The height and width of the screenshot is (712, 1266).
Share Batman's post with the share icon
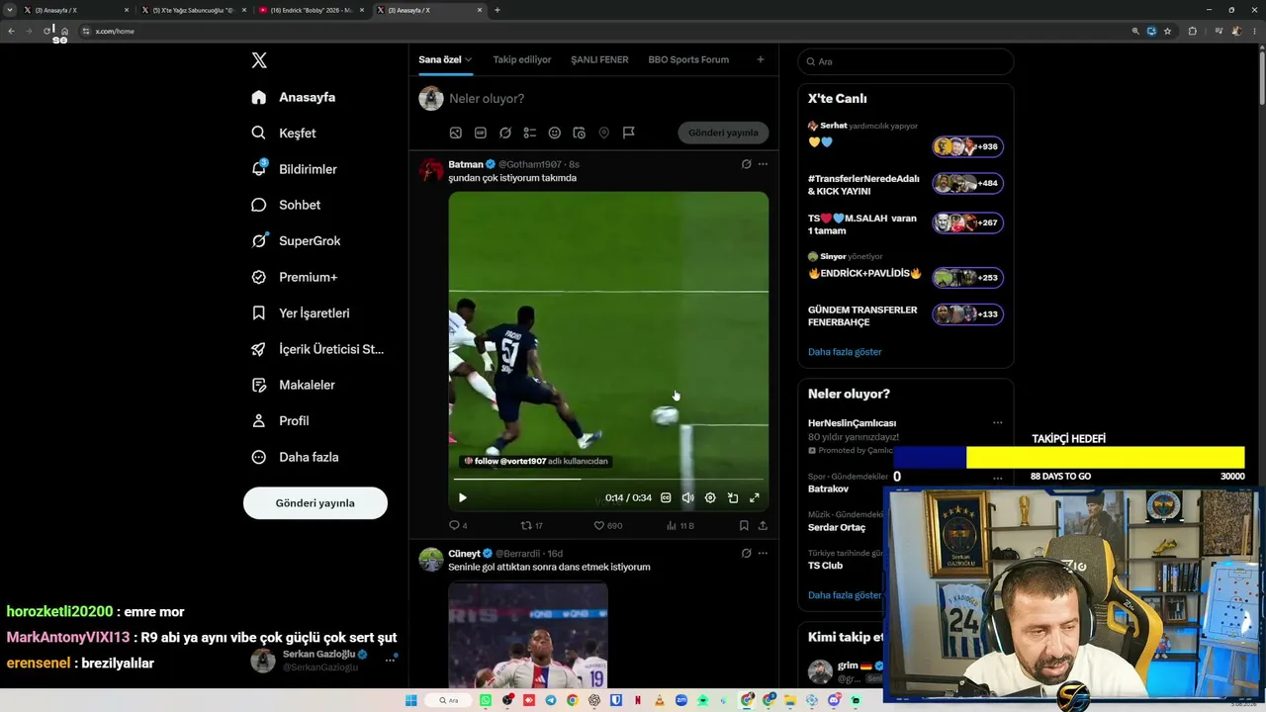click(x=763, y=526)
